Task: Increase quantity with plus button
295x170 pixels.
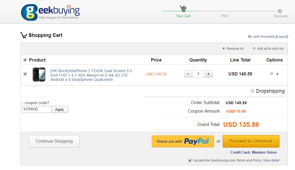Action: (208, 74)
